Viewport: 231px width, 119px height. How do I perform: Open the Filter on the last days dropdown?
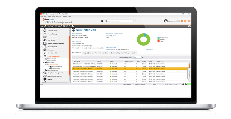pyautogui.click(x=143, y=57)
